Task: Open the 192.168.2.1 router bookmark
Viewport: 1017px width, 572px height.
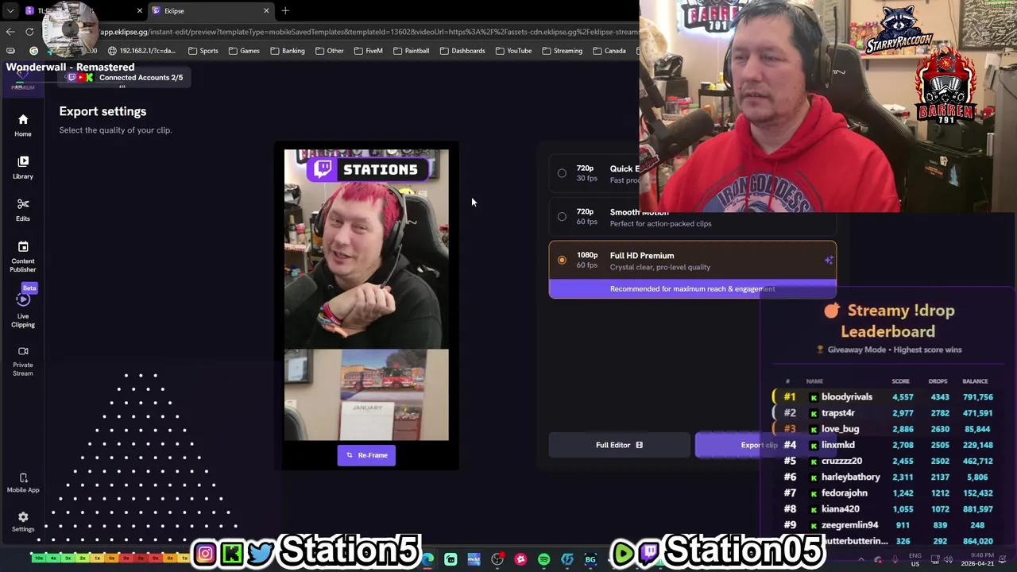Action: pos(141,51)
